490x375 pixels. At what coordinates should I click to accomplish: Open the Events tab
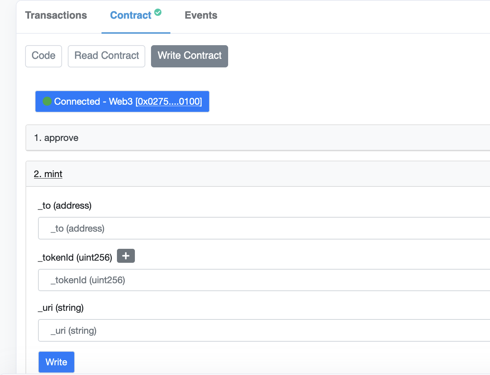pyautogui.click(x=201, y=15)
